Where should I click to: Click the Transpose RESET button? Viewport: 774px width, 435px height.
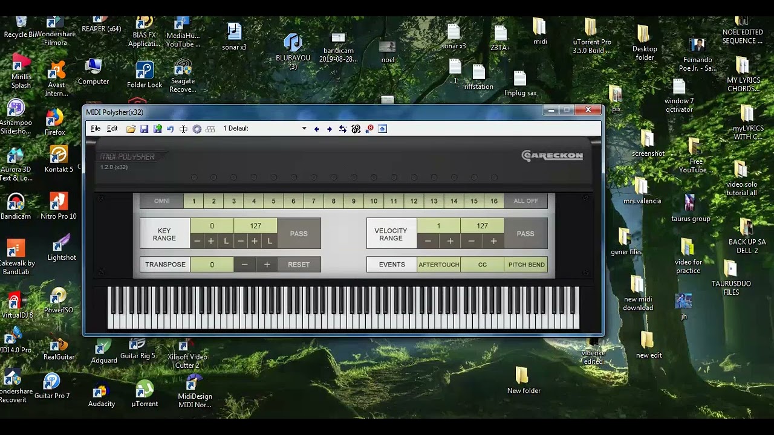(299, 265)
